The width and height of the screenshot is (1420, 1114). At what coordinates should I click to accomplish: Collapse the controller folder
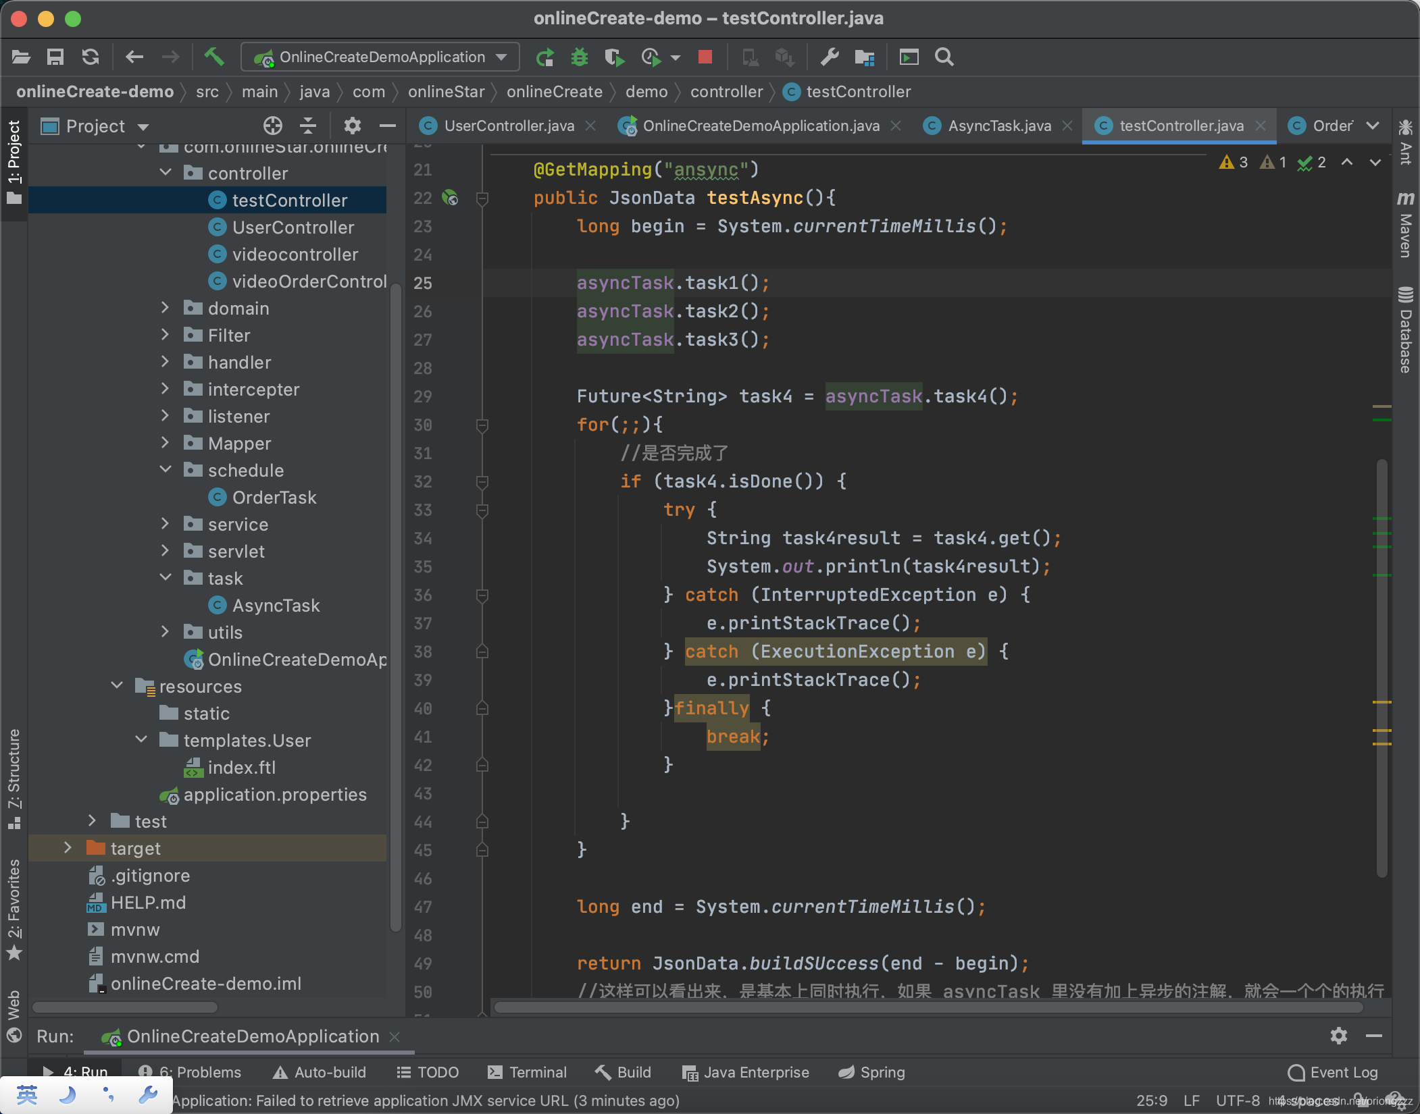click(166, 173)
